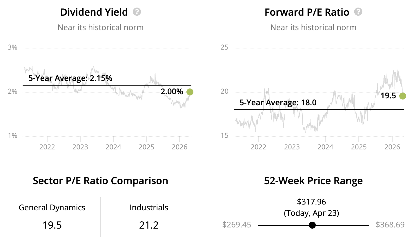Select the 5-Year Average: 2.15% label
This screenshot has width=410, height=246.
click(70, 78)
